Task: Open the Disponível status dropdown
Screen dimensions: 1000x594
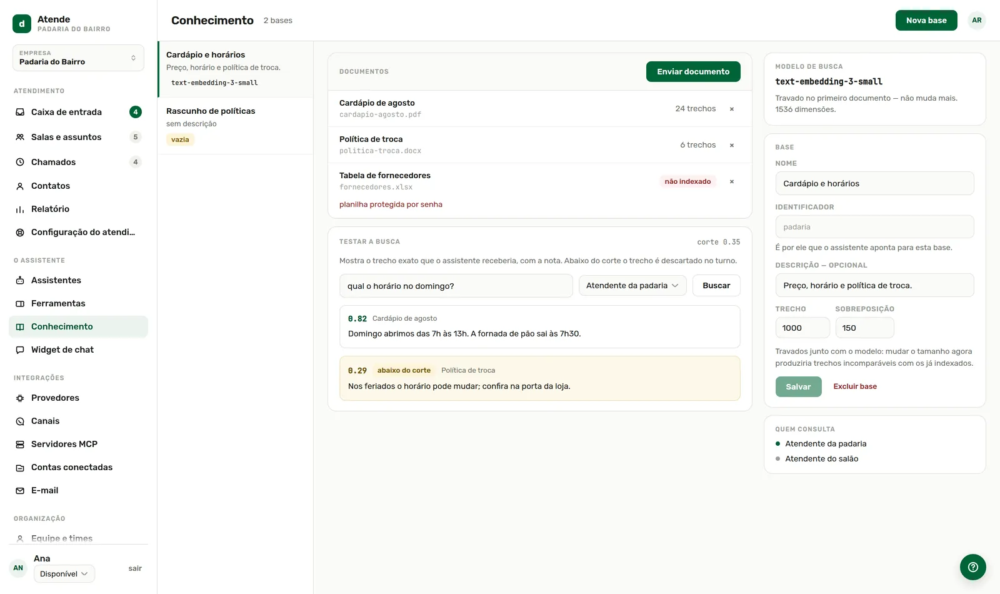Action: point(64,573)
